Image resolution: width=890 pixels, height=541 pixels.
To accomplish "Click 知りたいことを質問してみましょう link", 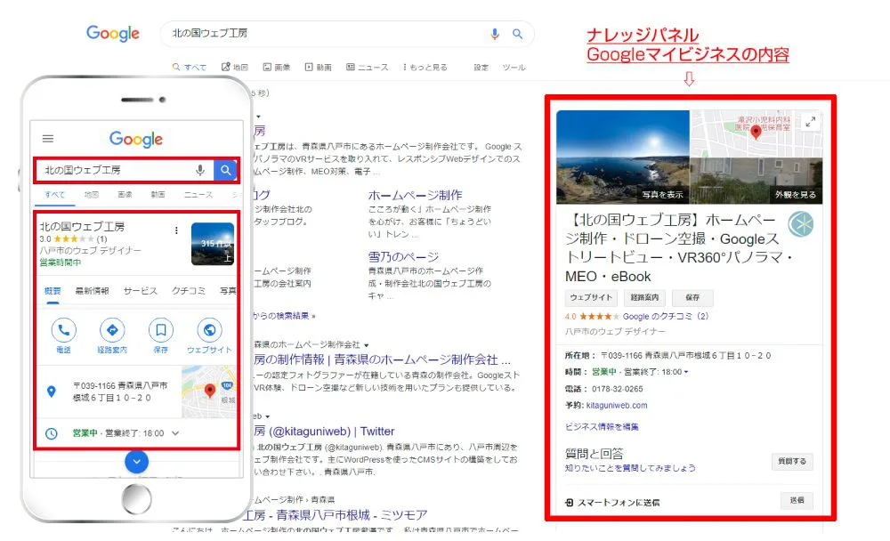I will click(630, 468).
